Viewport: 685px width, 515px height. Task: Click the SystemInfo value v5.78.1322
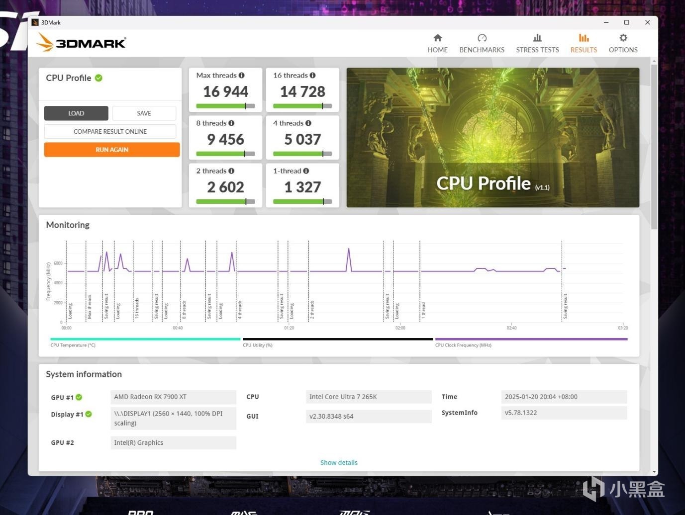[564, 413]
